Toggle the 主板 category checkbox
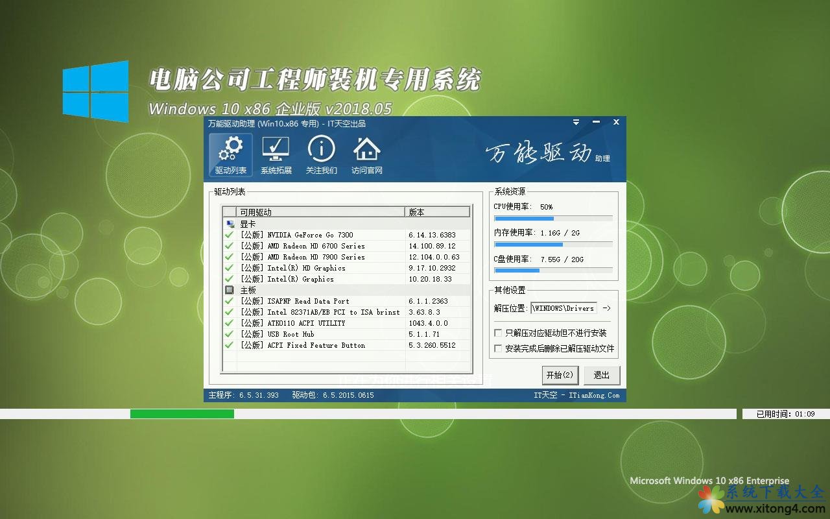Viewport: 830px width, 519px height. 229,290
